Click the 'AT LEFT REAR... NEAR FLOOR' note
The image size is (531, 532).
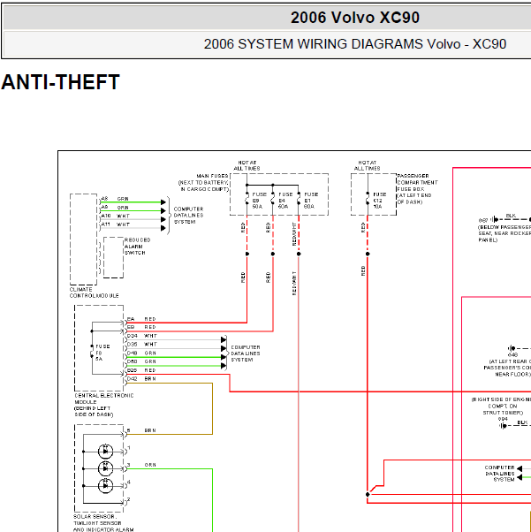[x=507, y=369]
